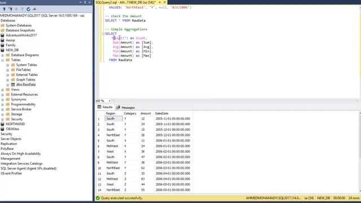This screenshot has height=203, width=361.
Task: Select Always On High Availability node
Action: click(x=20, y=153)
